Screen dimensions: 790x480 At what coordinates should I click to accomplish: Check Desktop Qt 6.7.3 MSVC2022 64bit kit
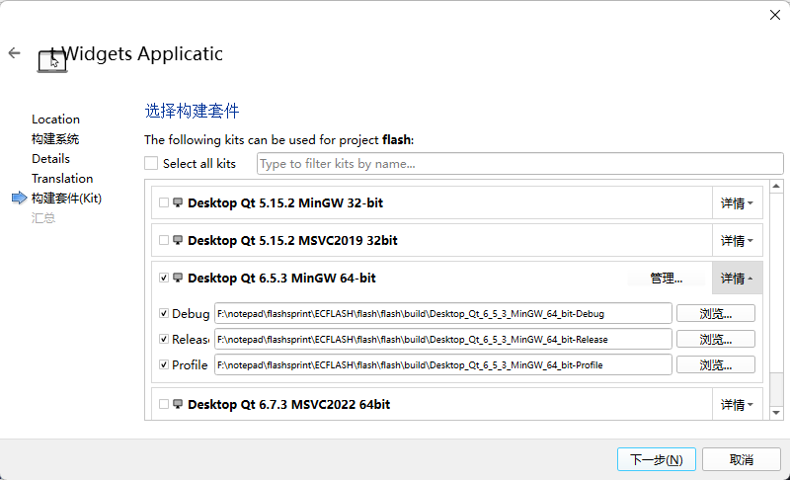point(164,404)
